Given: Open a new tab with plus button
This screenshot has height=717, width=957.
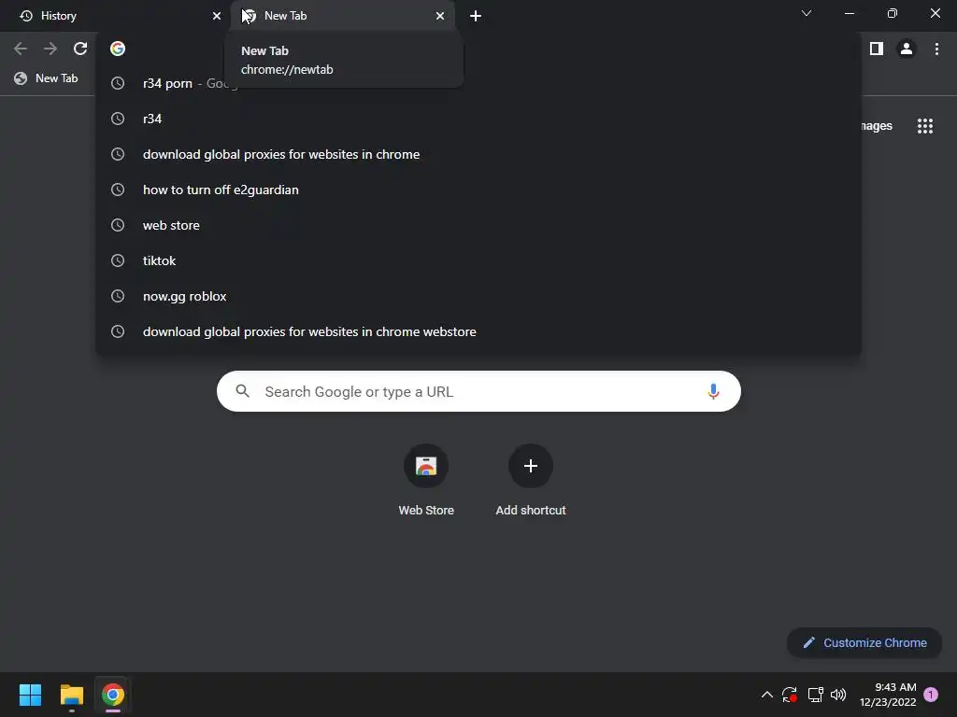Looking at the screenshot, I should coord(476,16).
